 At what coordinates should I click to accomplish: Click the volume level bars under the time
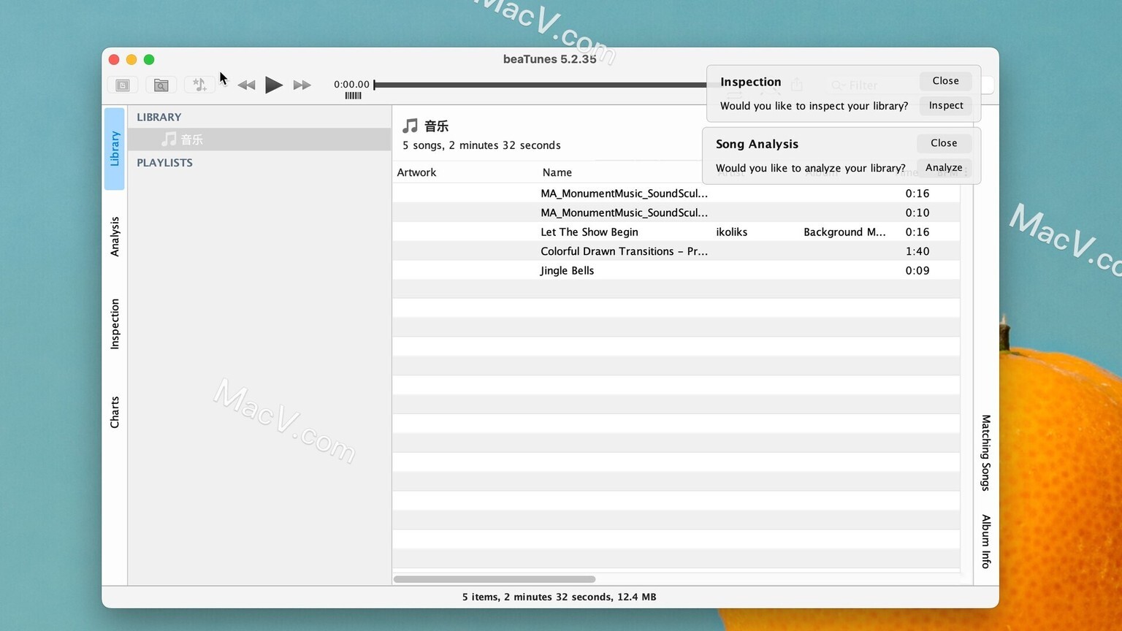click(x=353, y=96)
